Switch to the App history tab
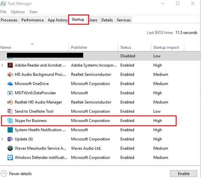The image size is (201, 178). [x=58, y=20]
